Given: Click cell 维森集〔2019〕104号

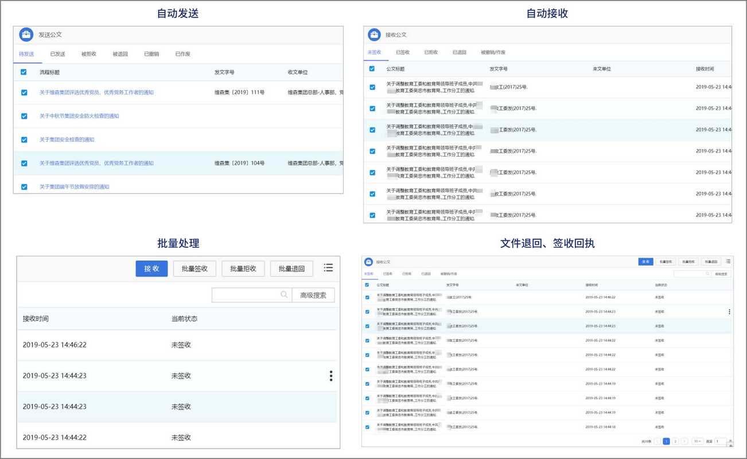Looking at the screenshot, I should pyautogui.click(x=239, y=164).
